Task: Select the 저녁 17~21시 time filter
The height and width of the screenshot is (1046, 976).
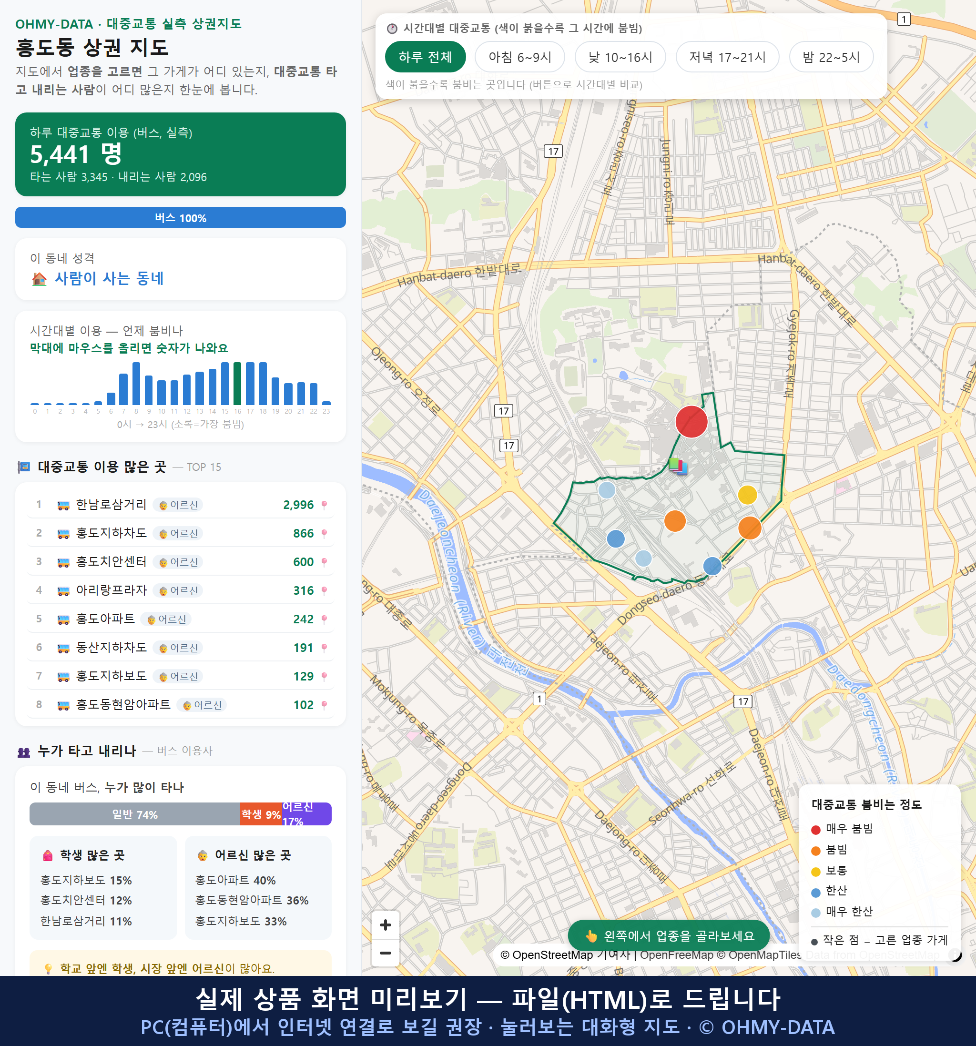Action: pos(727,57)
